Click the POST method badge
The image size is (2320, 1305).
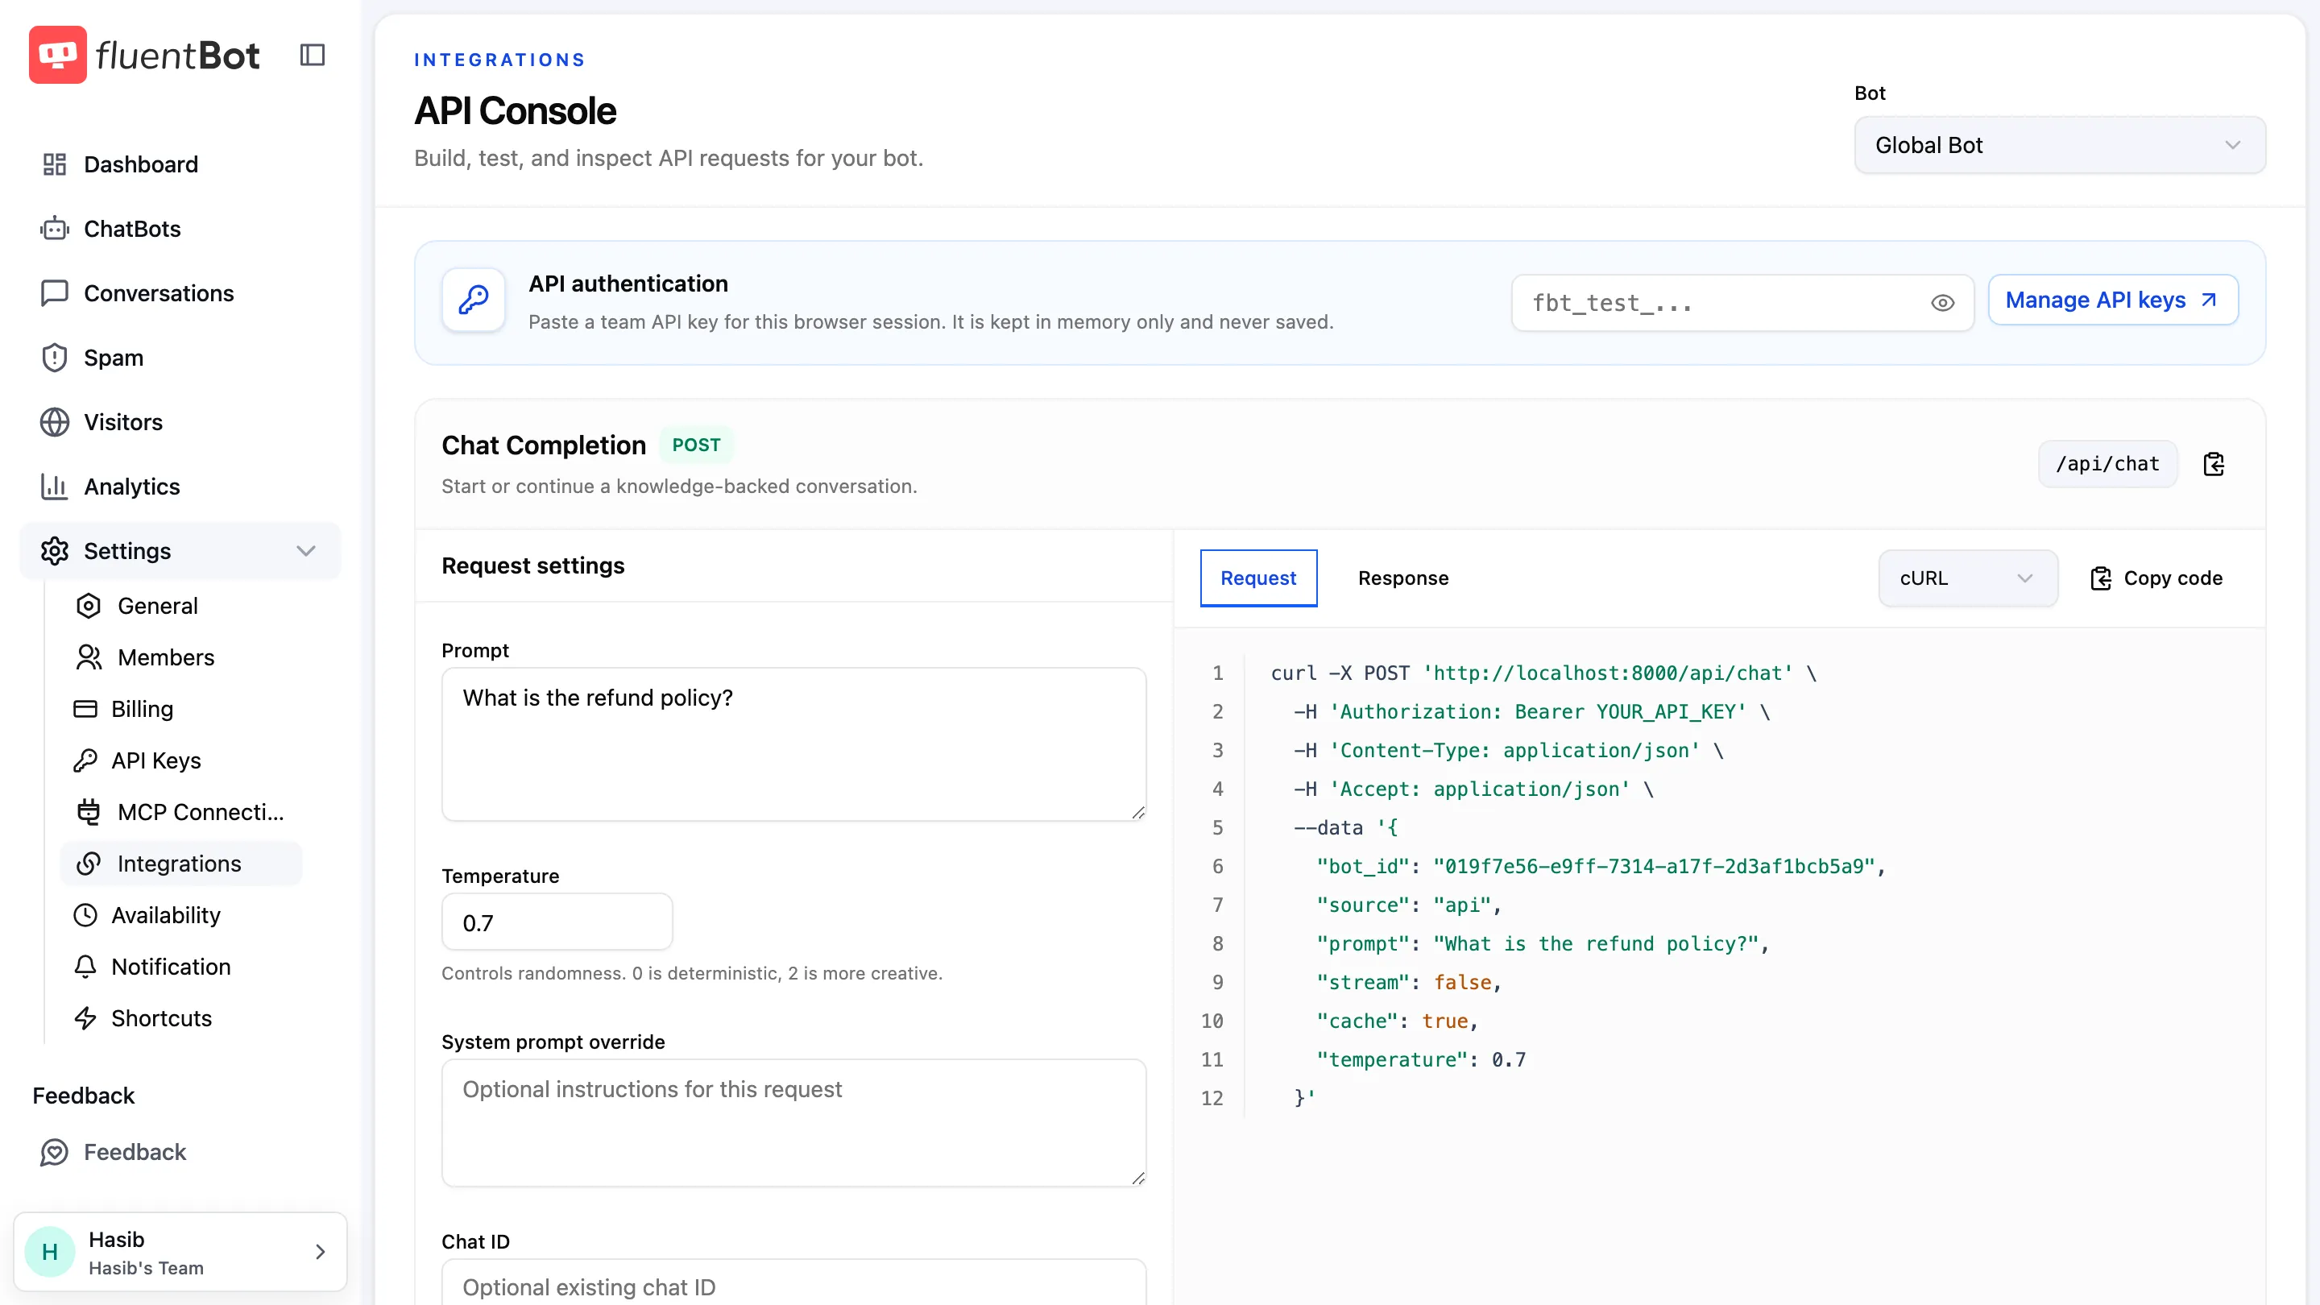pyautogui.click(x=696, y=445)
